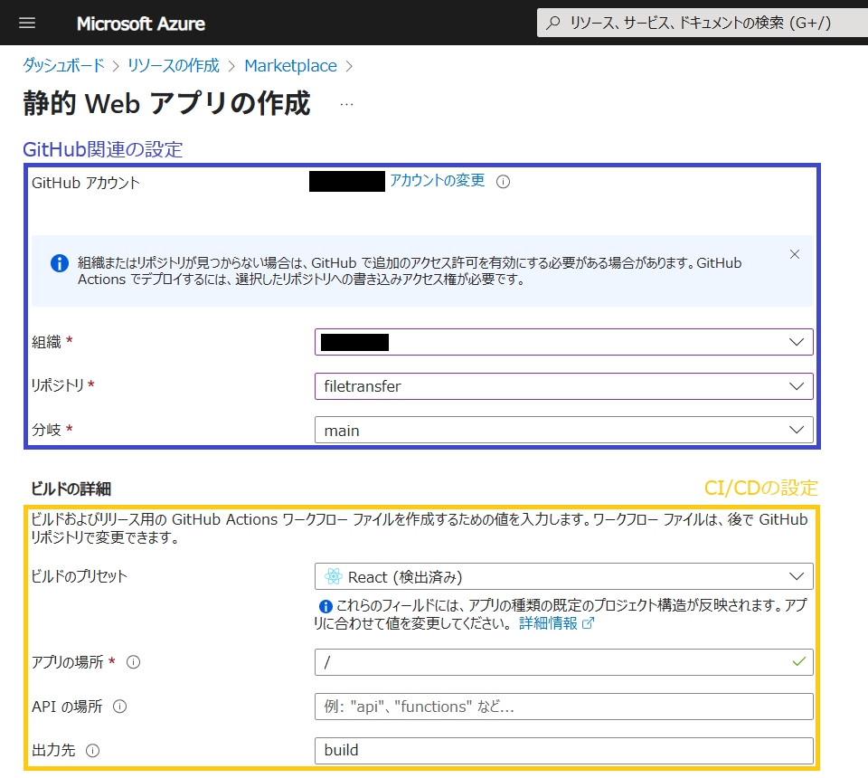This screenshot has width=868, height=778.
Task: Click the API の場所 input field
Action: tap(563, 706)
